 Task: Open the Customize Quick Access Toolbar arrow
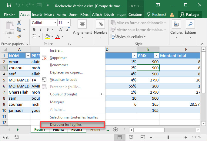pos(48,5)
